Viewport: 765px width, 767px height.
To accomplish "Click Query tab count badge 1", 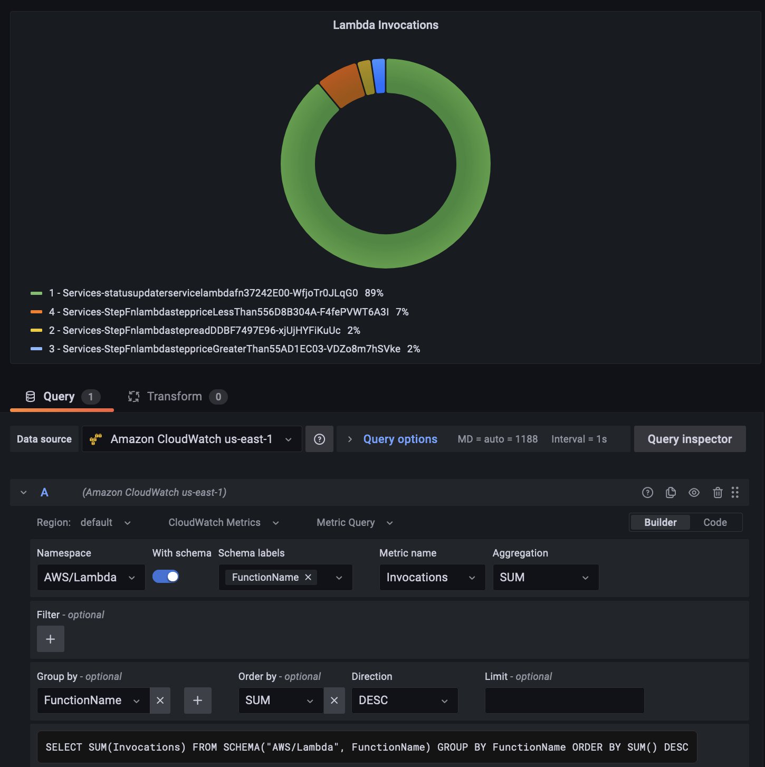I will point(91,397).
